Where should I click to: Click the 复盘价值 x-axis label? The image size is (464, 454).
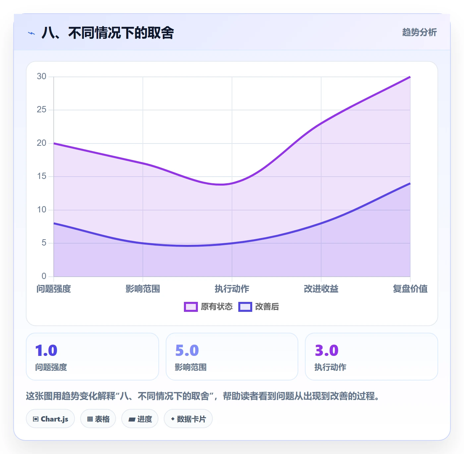click(x=410, y=289)
